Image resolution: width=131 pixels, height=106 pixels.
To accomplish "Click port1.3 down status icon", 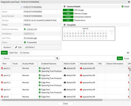I will tap(2, 82).
